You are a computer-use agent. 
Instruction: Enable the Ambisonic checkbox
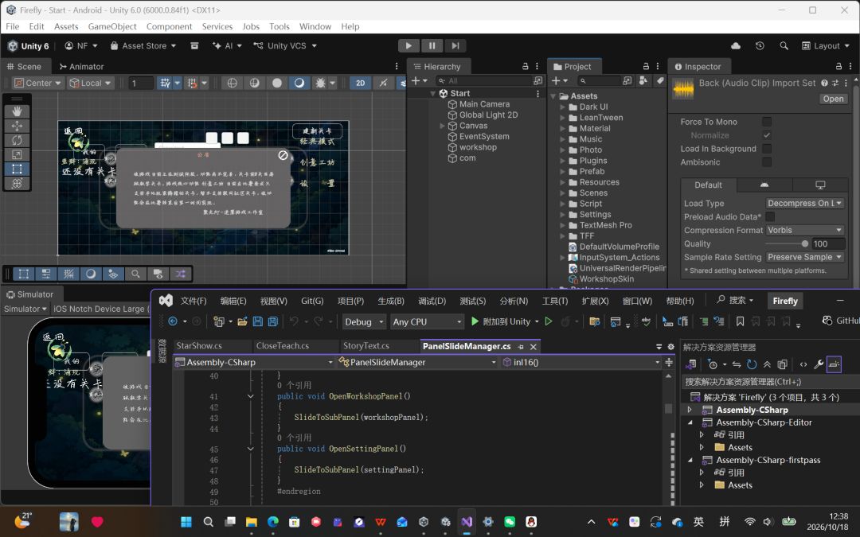tap(767, 162)
